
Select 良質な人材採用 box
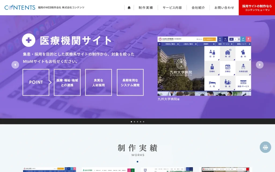tap(98, 82)
